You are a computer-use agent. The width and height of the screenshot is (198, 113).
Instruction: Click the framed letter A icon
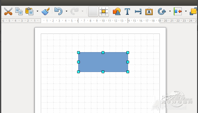pyautogui.click(x=149, y=11)
